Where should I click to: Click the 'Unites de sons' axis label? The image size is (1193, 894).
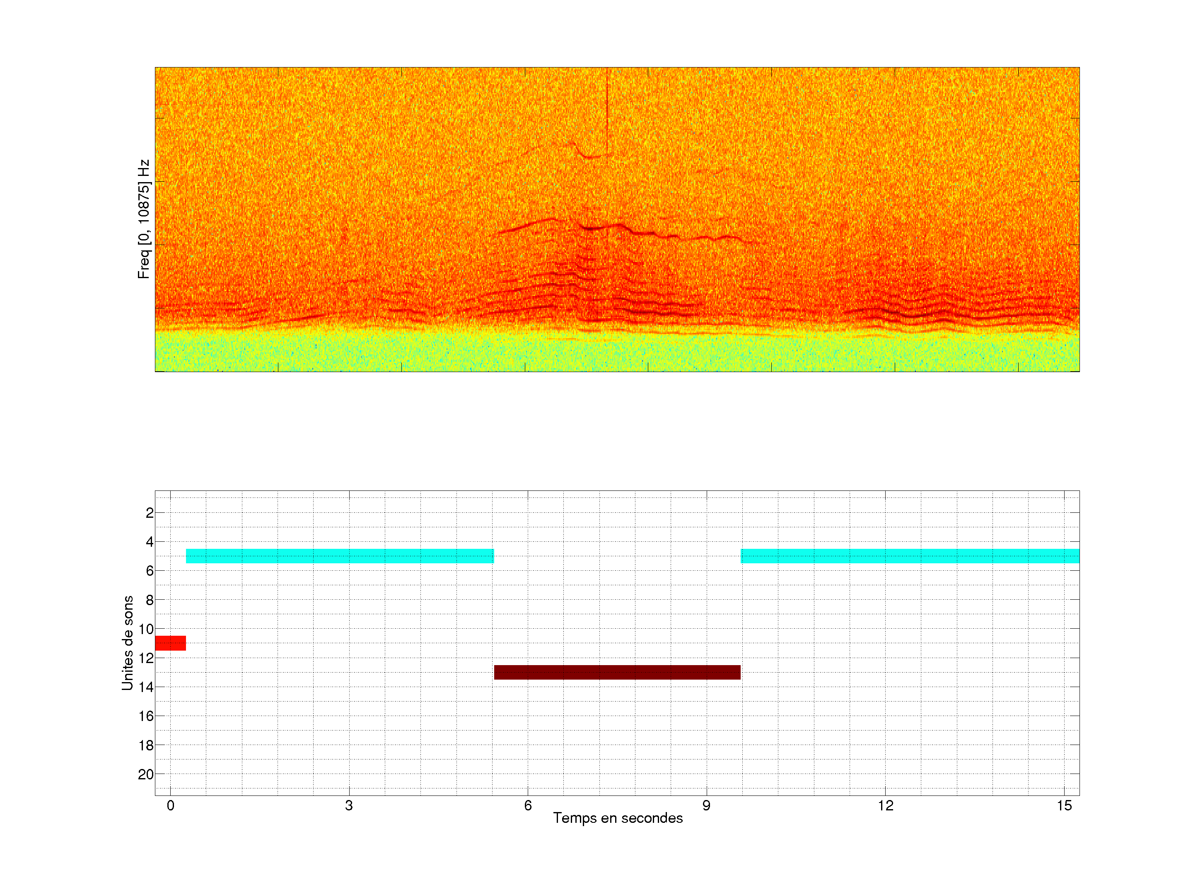click(128, 643)
